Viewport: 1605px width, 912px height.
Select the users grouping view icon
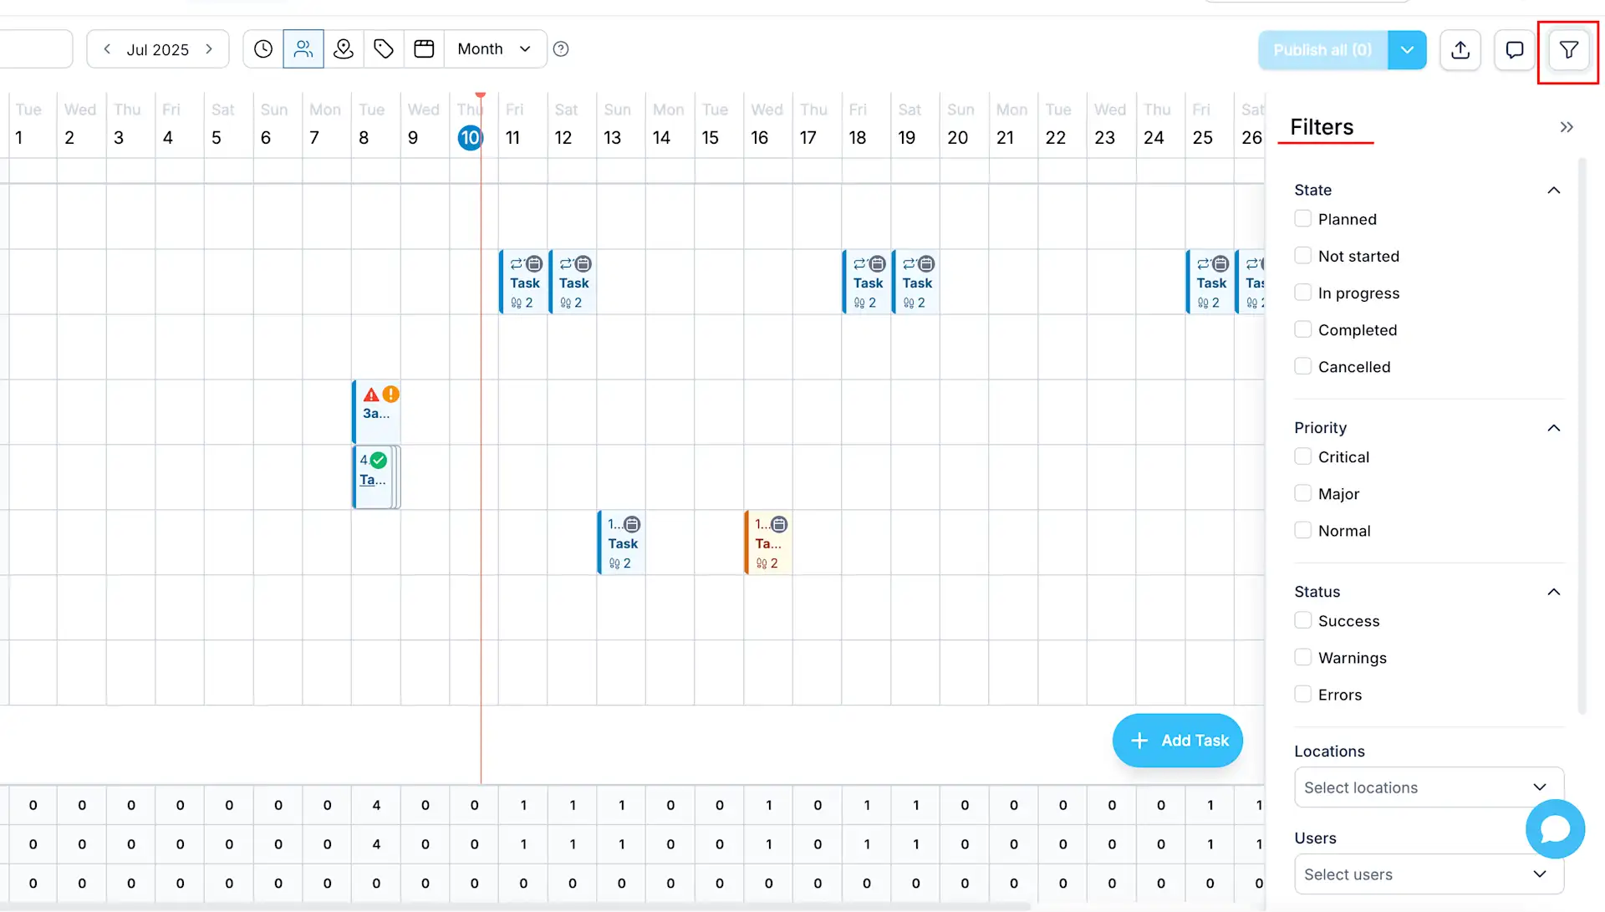click(x=303, y=48)
